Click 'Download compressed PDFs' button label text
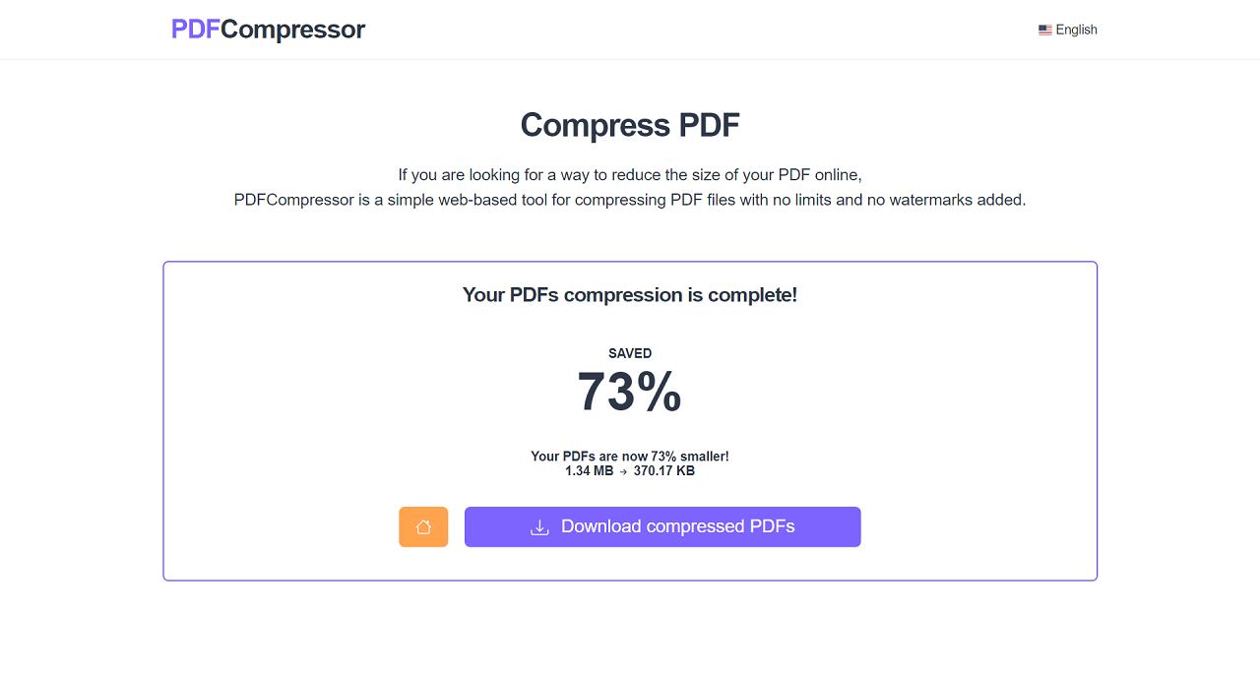This screenshot has width=1260, height=674. (x=678, y=526)
